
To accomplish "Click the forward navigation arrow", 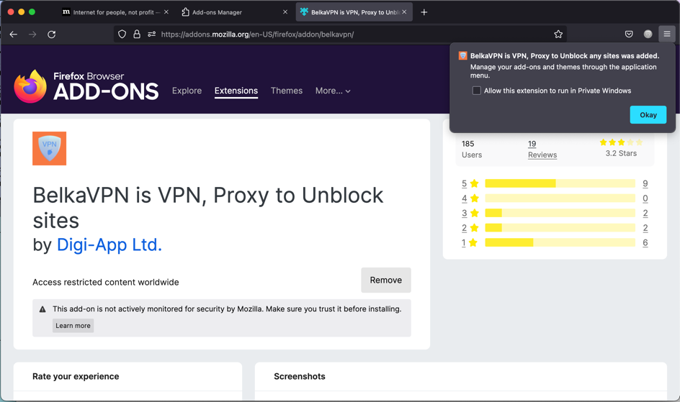I will tap(32, 35).
